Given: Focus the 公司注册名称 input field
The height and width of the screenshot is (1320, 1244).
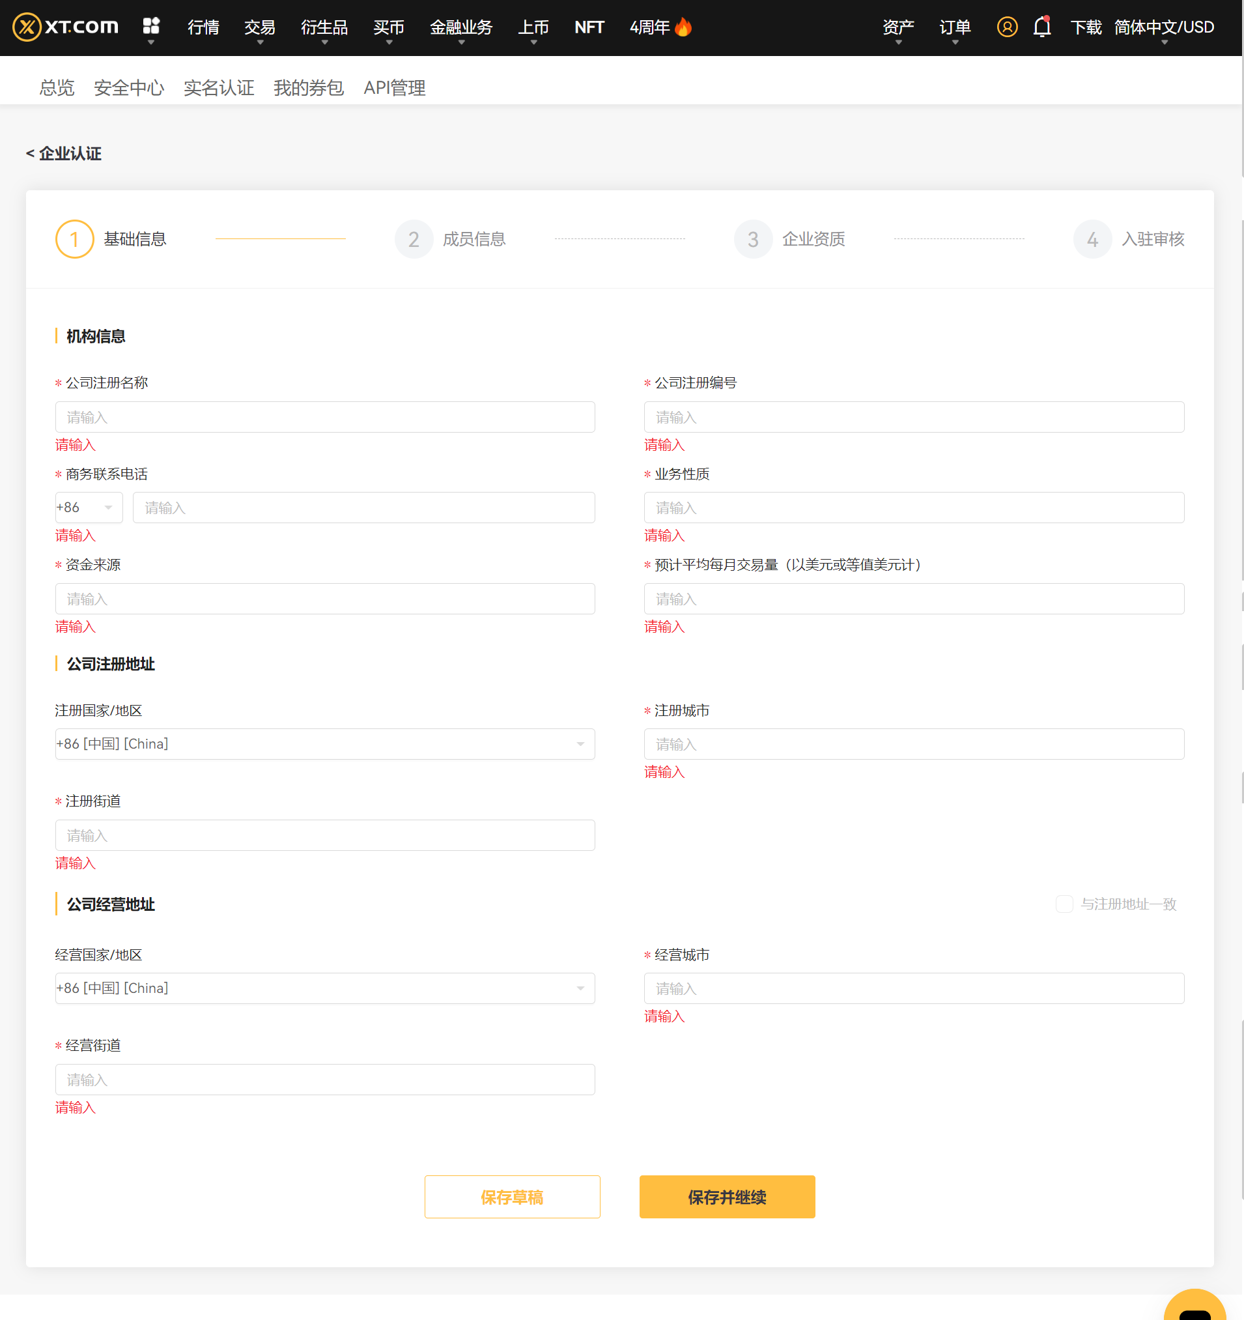Looking at the screenshot, I should (x=324, y=417).
